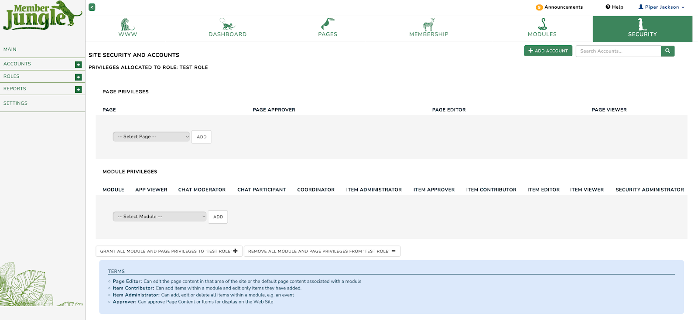Grant all privileges to Test Role
This screenshot has height=320, width=698.
coord(169,251)
